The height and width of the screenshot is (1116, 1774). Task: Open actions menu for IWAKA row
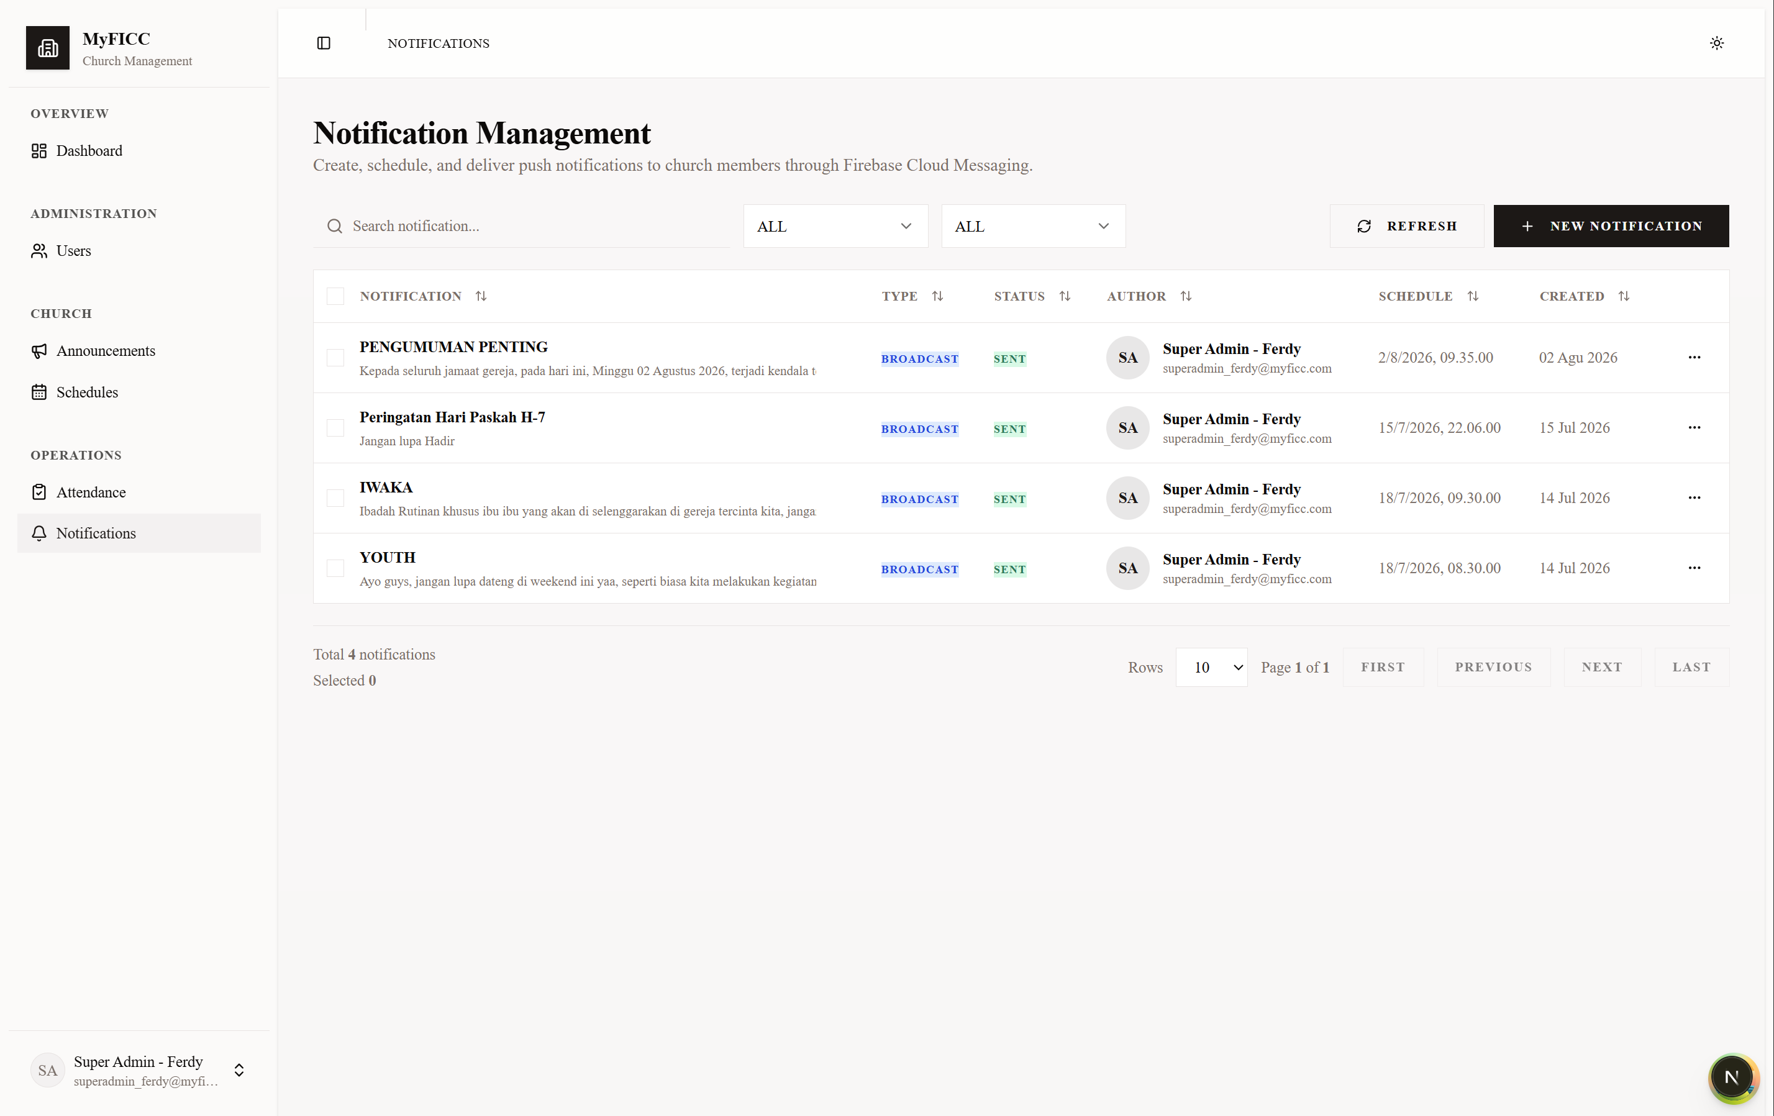pyautogui.click(x=1694, y=498)
